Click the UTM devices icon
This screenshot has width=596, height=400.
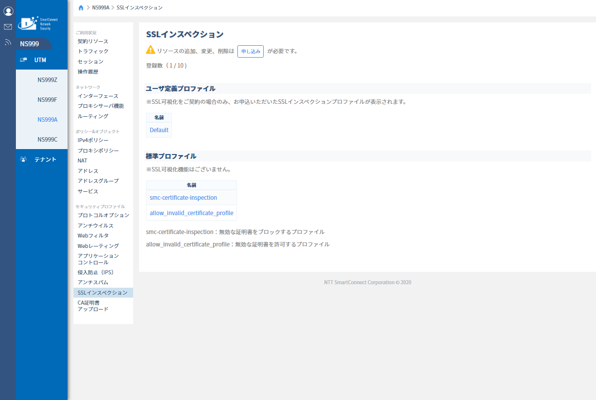pos(23,60)
